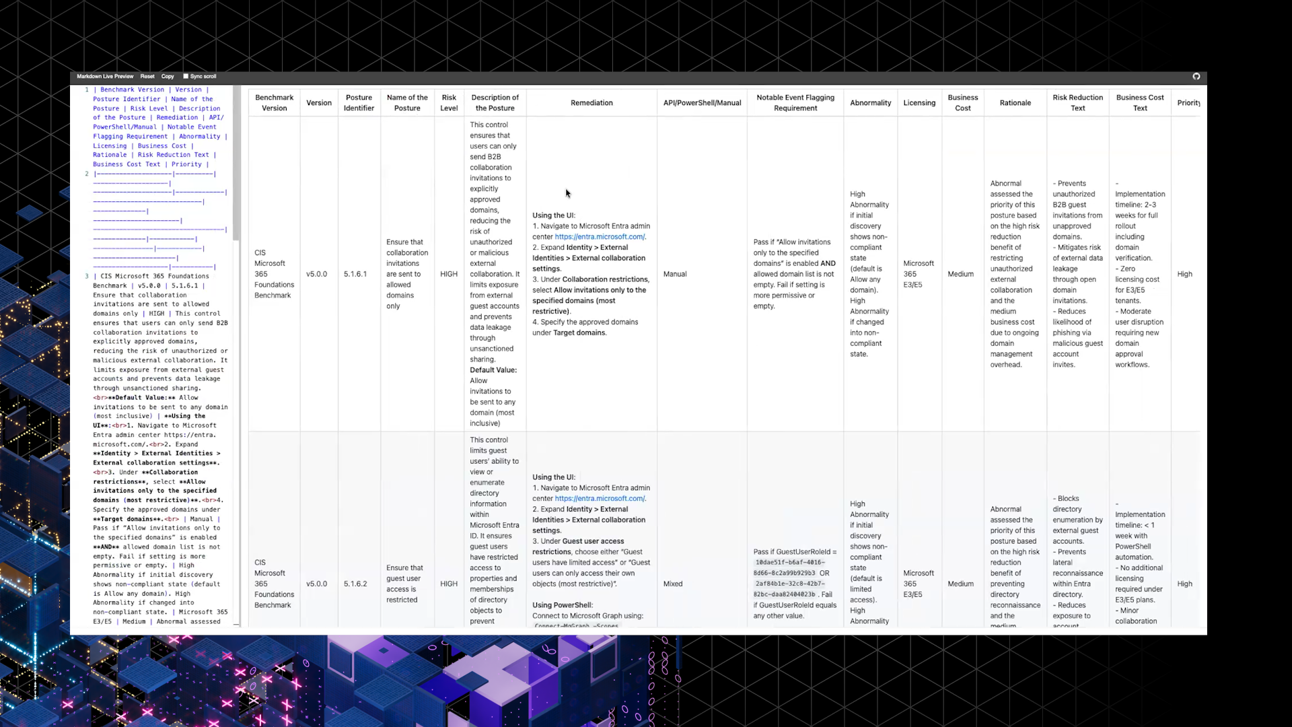1292x727 pixels.
Task: Click CIS Microsoft 365 Foundations Benchmark in row 5.1.6.1
Action: (x=274, y=275)
